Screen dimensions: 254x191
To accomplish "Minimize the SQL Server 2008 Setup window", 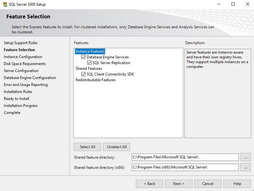I will [x=219, y=4].
